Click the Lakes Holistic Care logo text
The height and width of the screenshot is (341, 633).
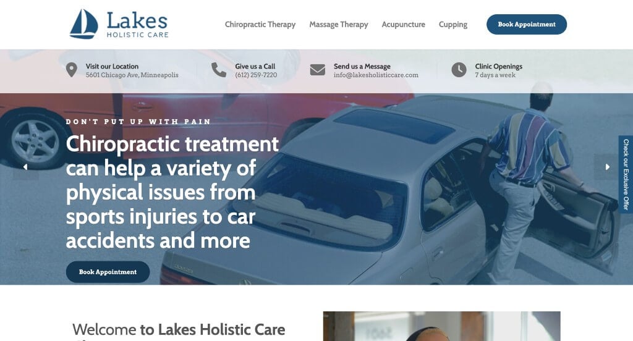coord(137,25)
